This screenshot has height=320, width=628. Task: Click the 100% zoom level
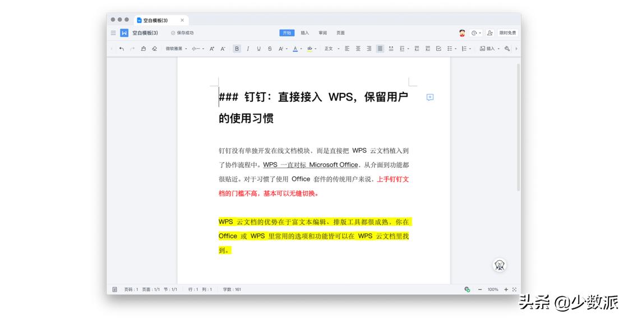tap(493, 289)
